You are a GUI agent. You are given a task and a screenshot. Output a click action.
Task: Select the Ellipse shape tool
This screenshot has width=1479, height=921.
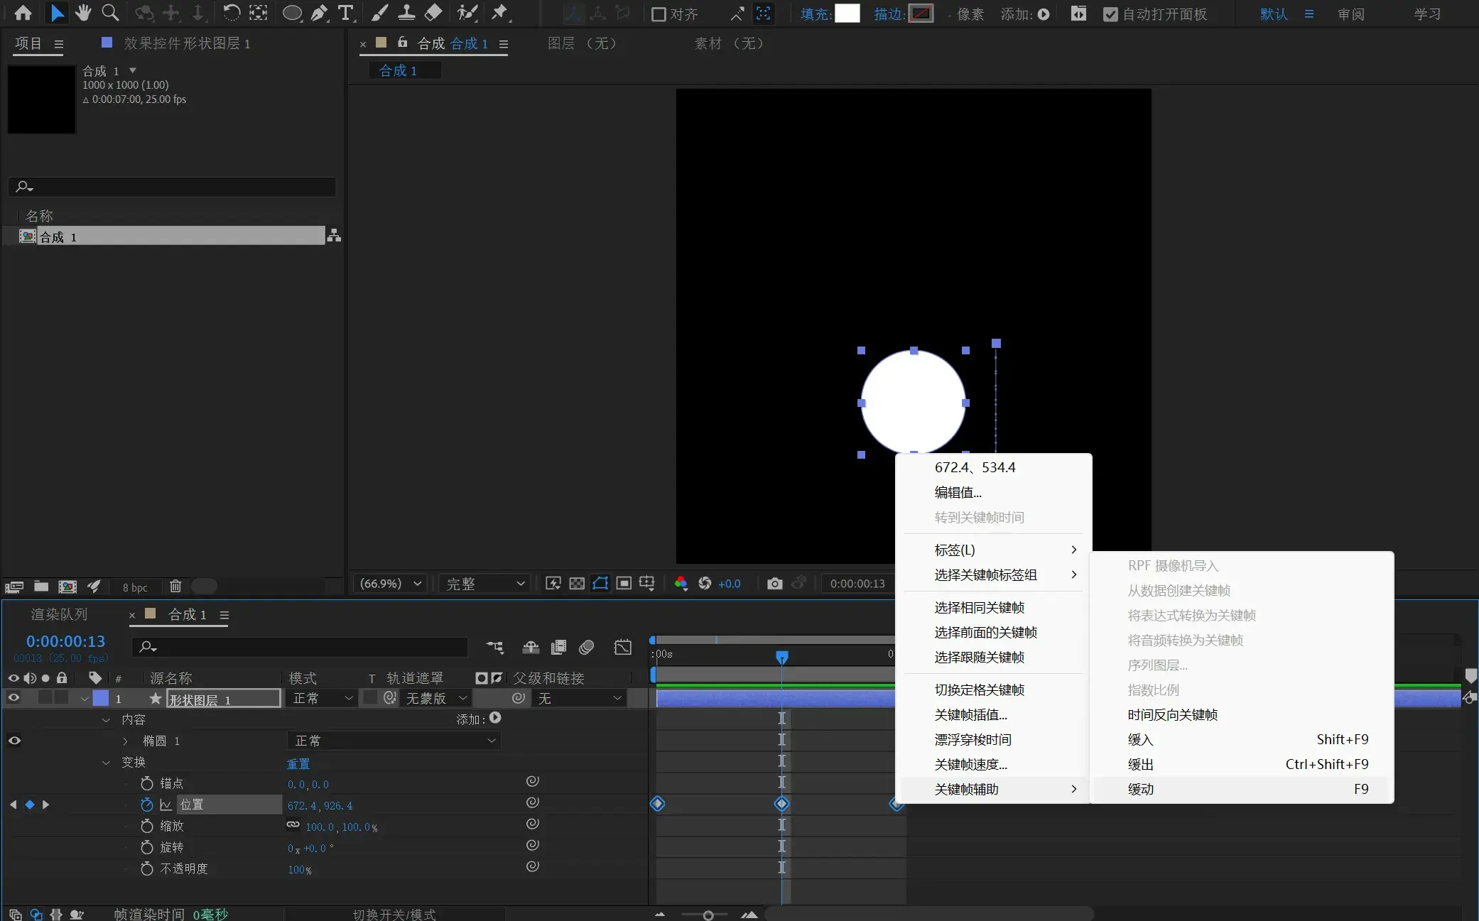coord(292,13)
